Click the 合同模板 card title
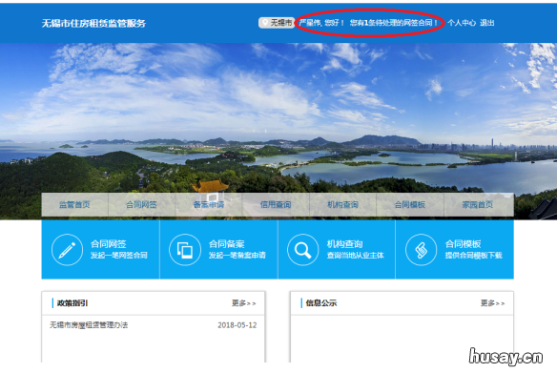 pos(463,244)
